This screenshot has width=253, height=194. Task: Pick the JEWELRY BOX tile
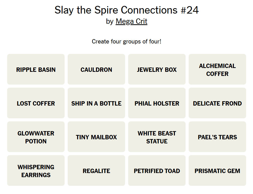coord(157,69)
